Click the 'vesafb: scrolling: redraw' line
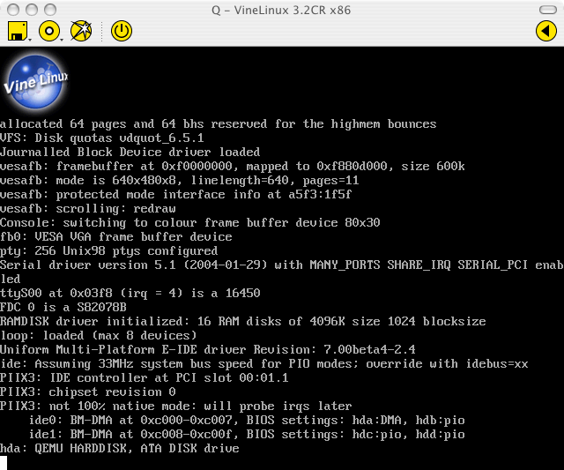The width and height of the screenshot is (564, 470). click(x=88, y=209)
